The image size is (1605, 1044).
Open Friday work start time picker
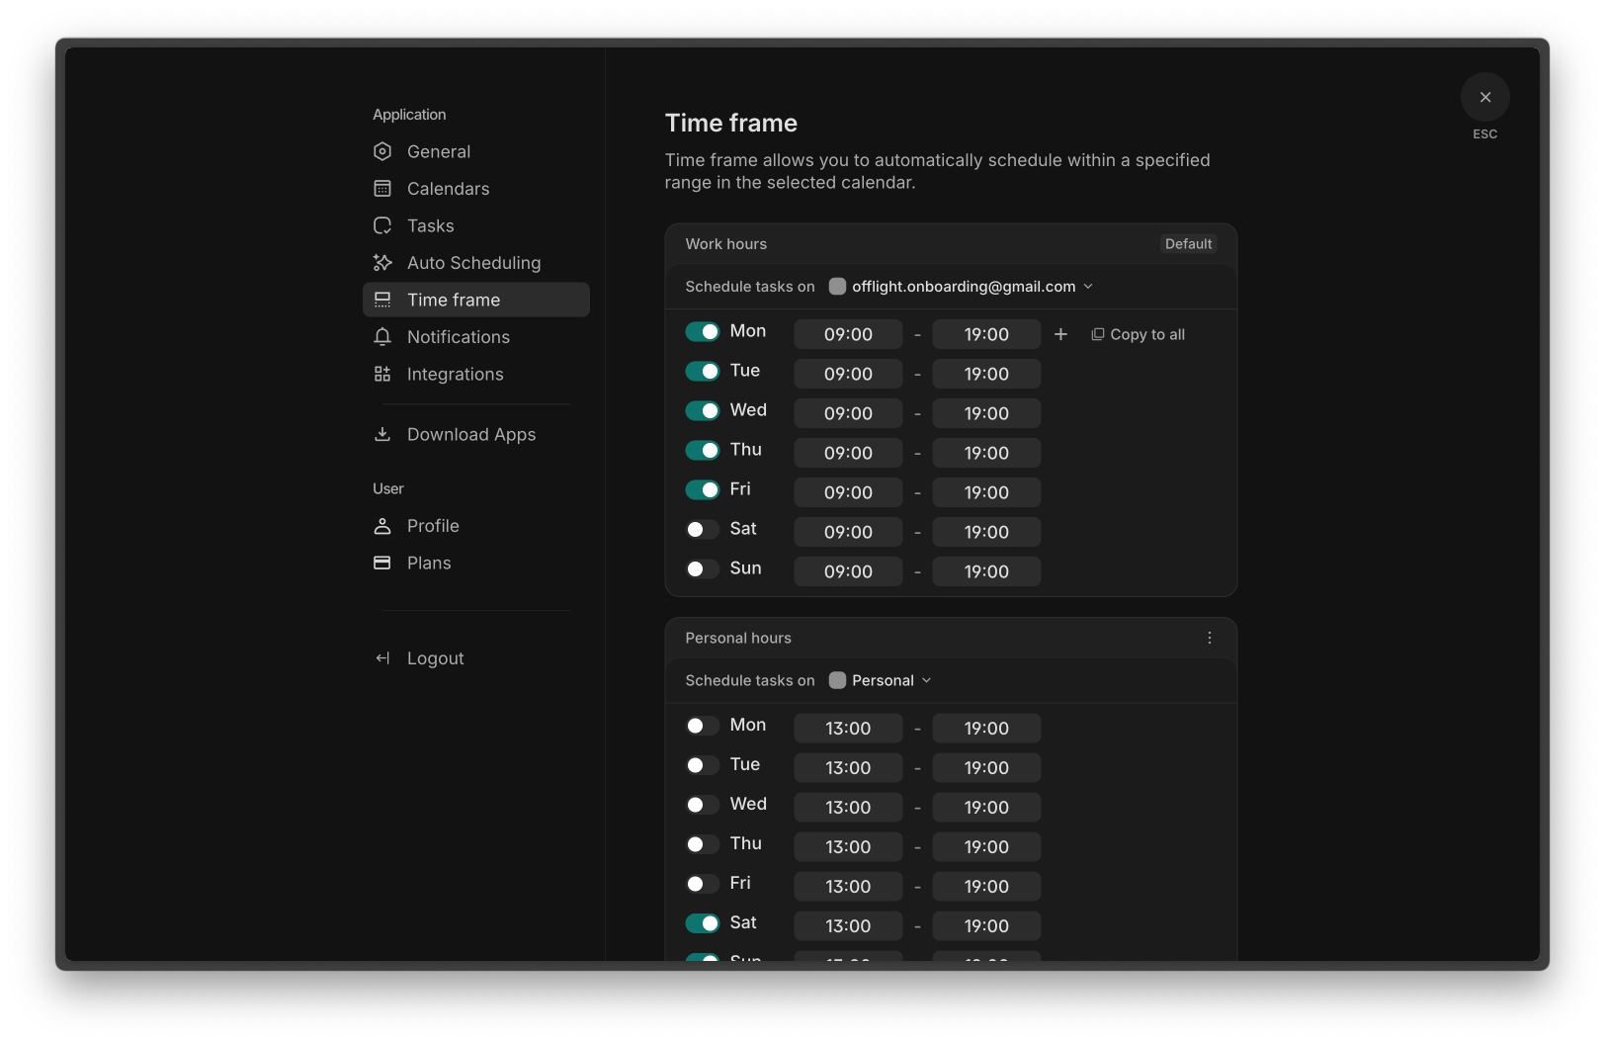click(848, 492)
